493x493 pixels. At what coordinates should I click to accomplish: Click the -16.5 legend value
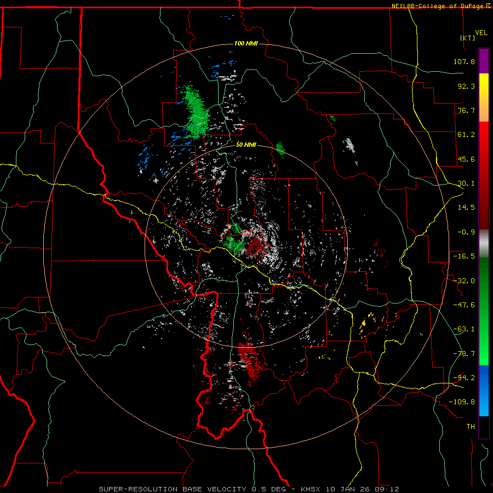(464, 256)
